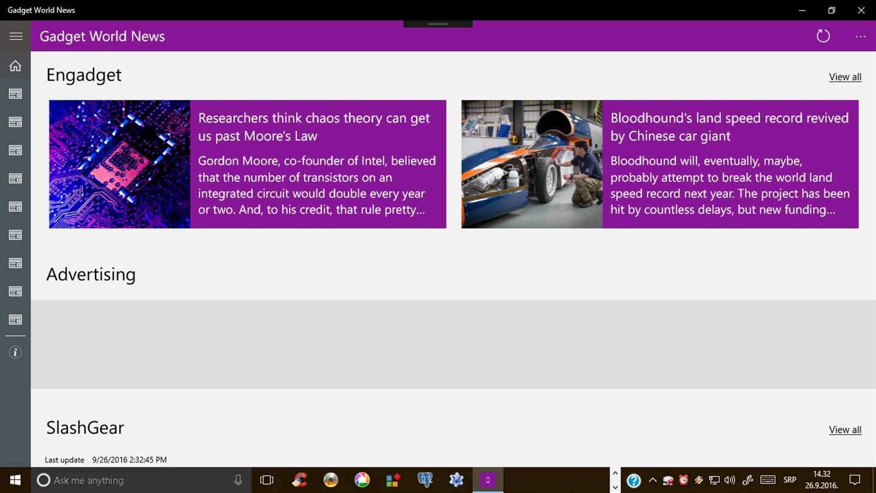This screenshot has width=876, height=493.
Task: Switch to the purple Gadget World News taskbar button
Action: coord(488,480)
